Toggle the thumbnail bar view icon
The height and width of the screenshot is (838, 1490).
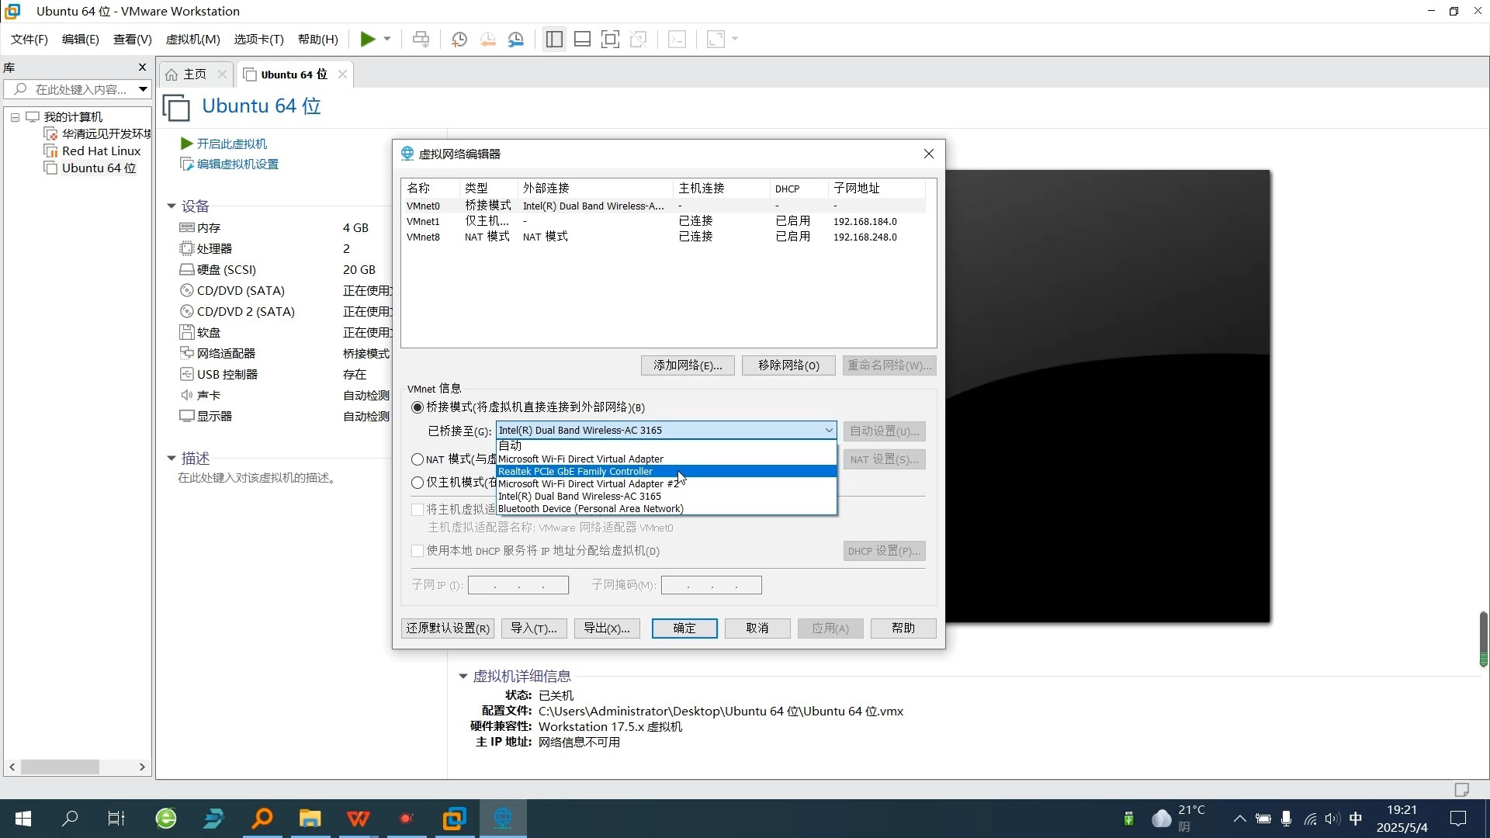tap(582, 39)
